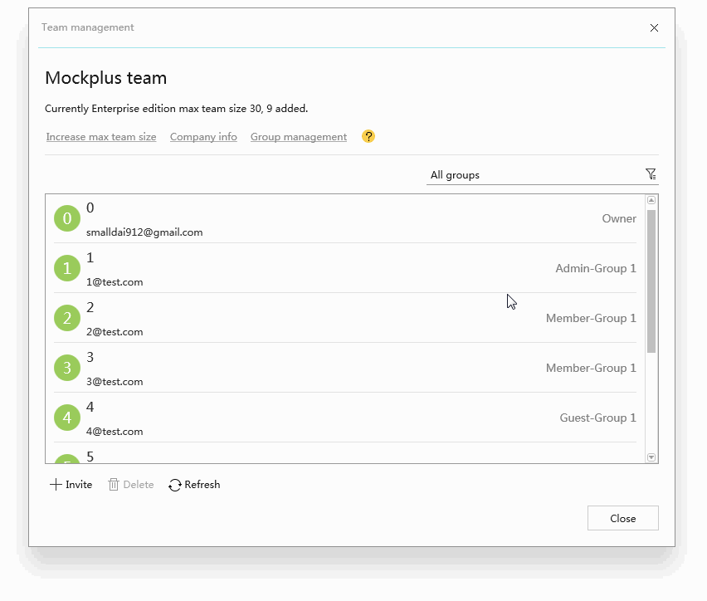
Task: Click Member-Group 1 role for user 3
Action: coord(591,368)
